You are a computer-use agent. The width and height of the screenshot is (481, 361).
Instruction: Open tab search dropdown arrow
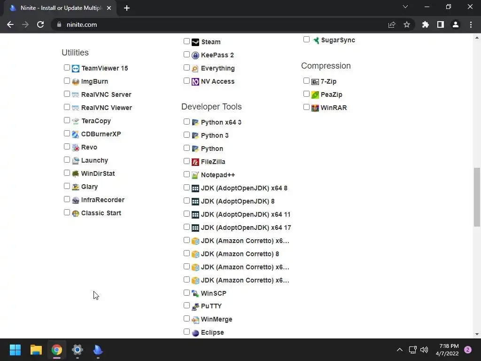pyautogui.click(x=405, y=7)
